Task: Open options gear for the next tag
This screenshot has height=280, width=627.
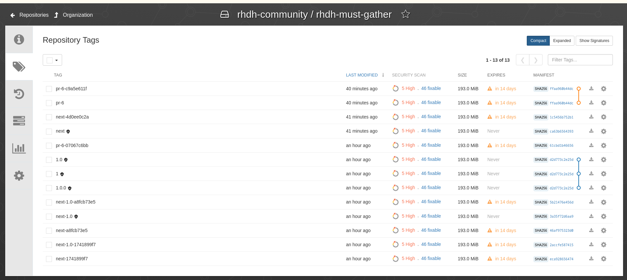Action: 604,131
